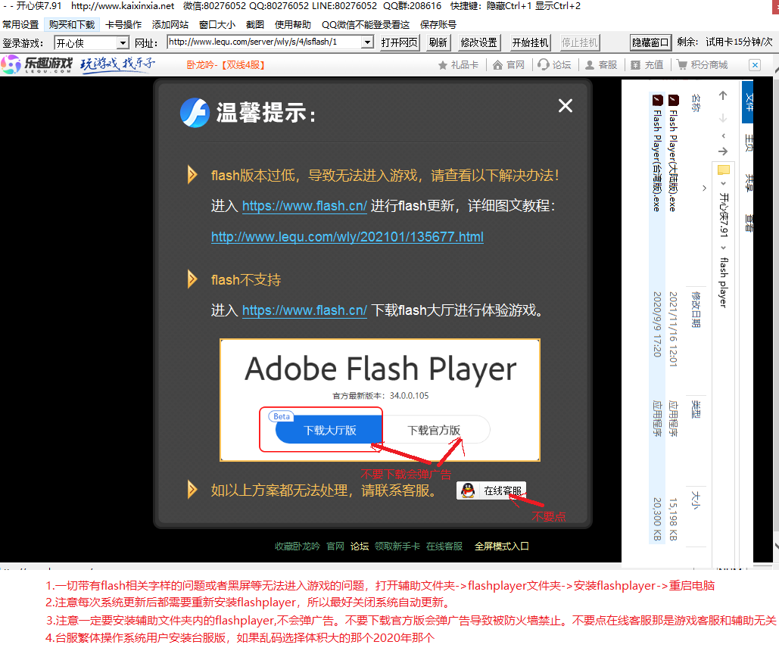This screenshot has height=654, width=779.
Task: Start auto-play with 开始挂机 button
Action: point(530,42)
